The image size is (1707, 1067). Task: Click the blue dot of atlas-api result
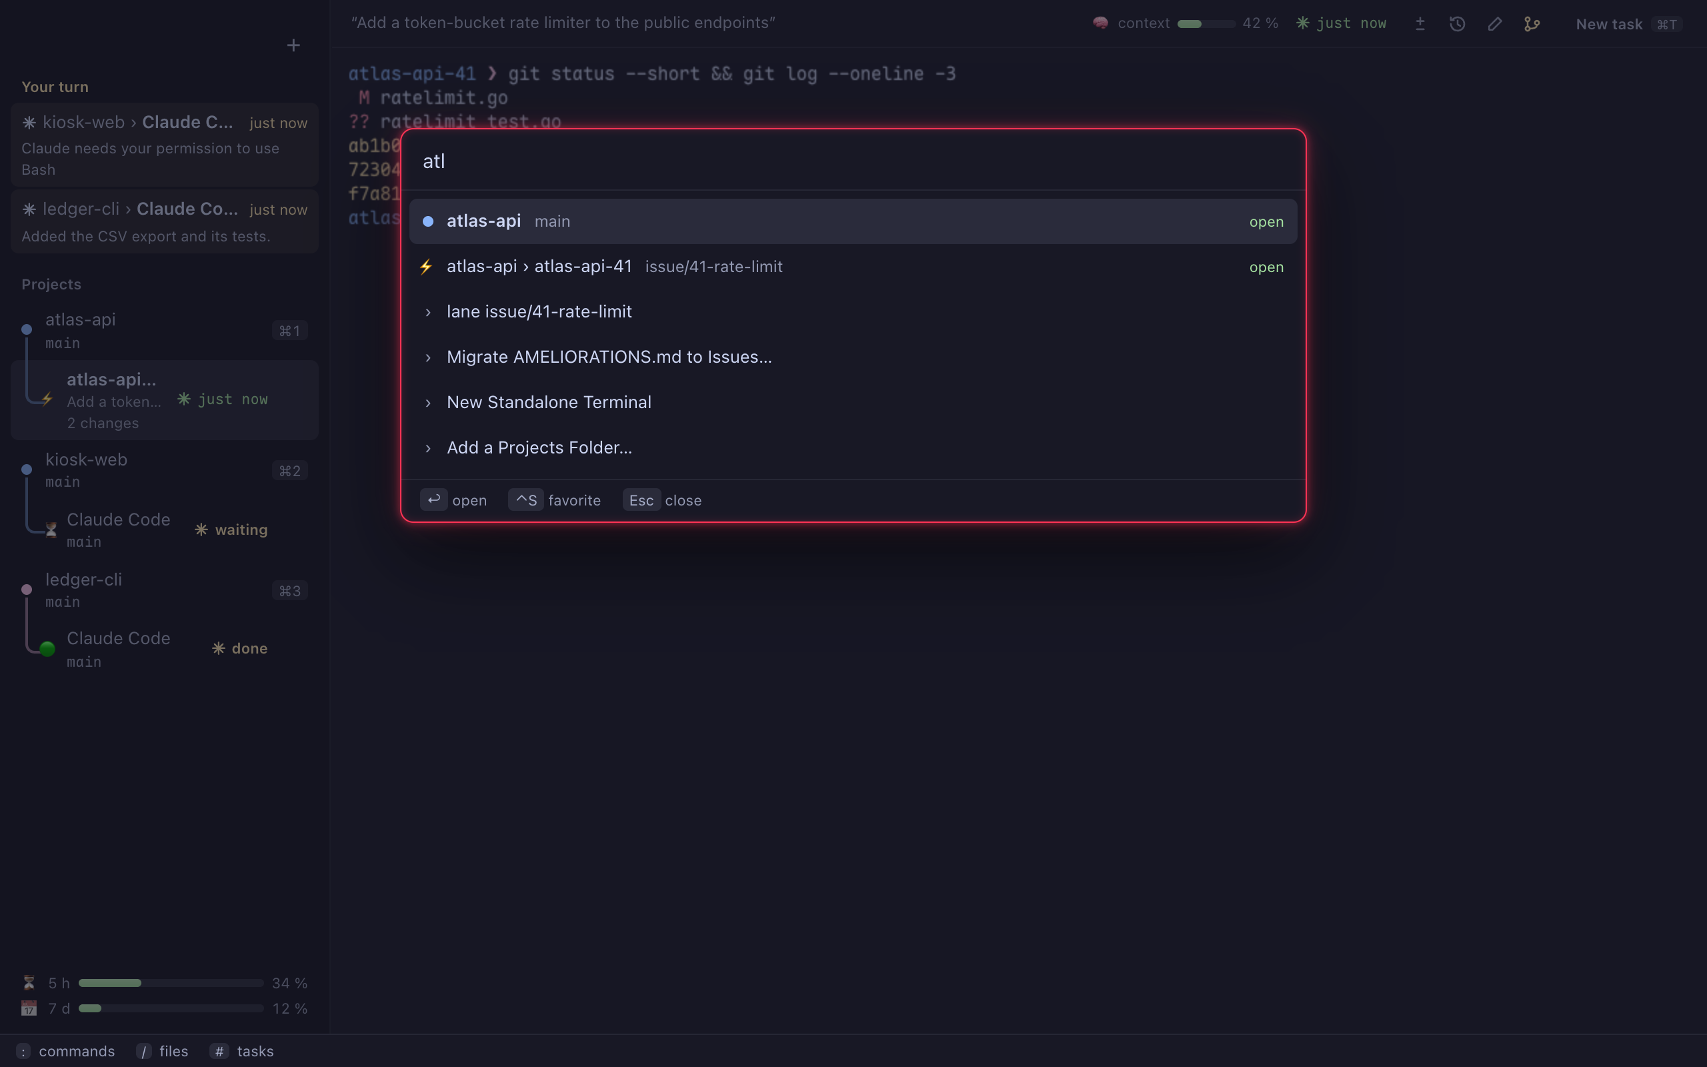(x=427, y=221)
